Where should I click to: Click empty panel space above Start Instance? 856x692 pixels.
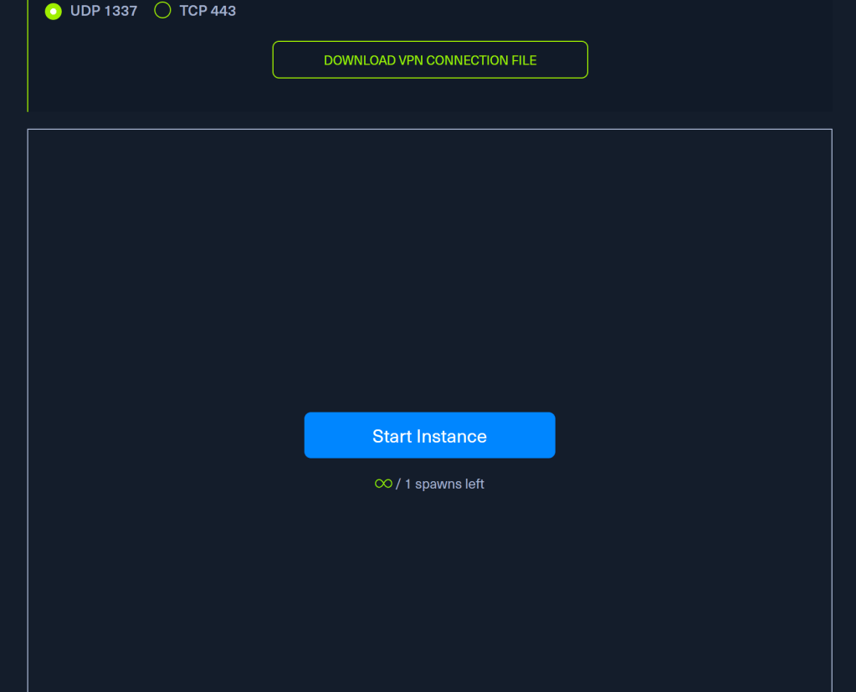(x=429, y=268)
